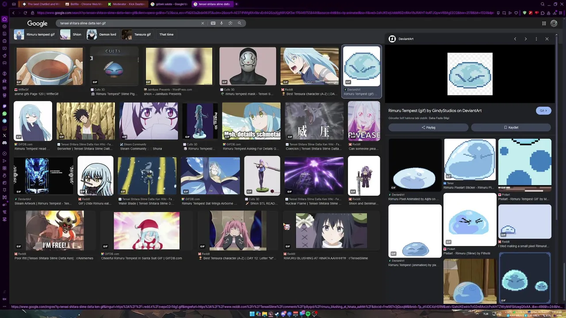566x318 pixels.
Task: Toggle the ad blocker shield icon
Action: point(524,13)
